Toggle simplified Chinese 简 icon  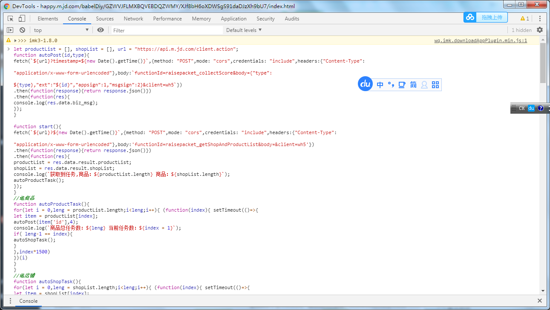(413, 85)
